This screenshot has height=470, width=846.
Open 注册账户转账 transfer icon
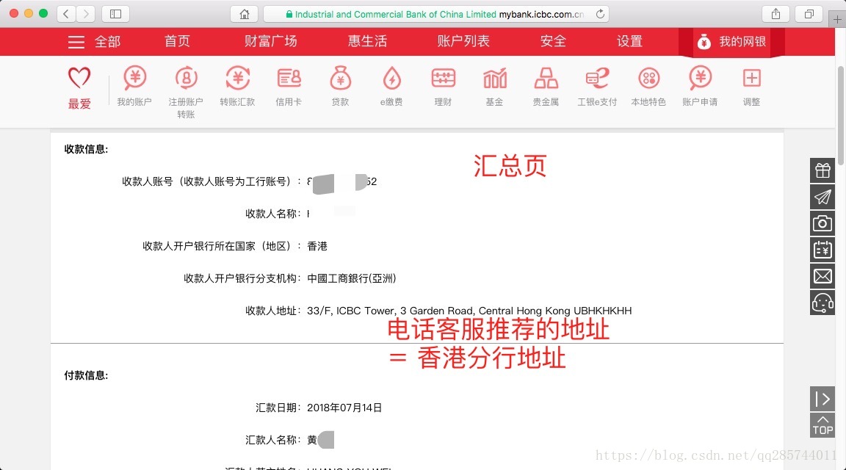[186, 79]
